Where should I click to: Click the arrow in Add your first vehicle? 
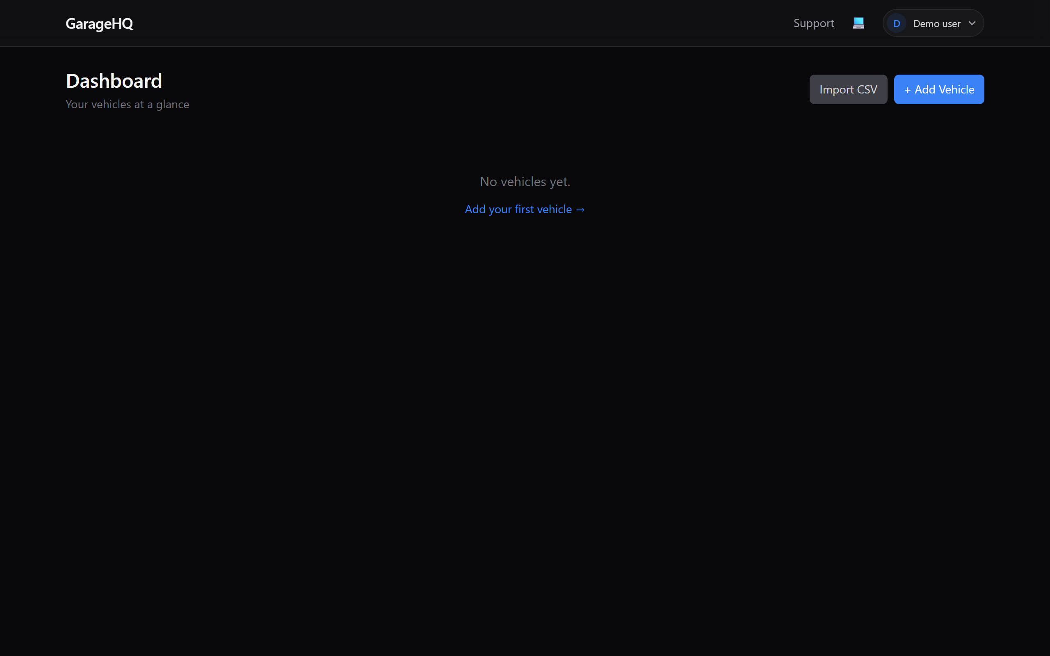pyautogui.click(x=580, y=209)
